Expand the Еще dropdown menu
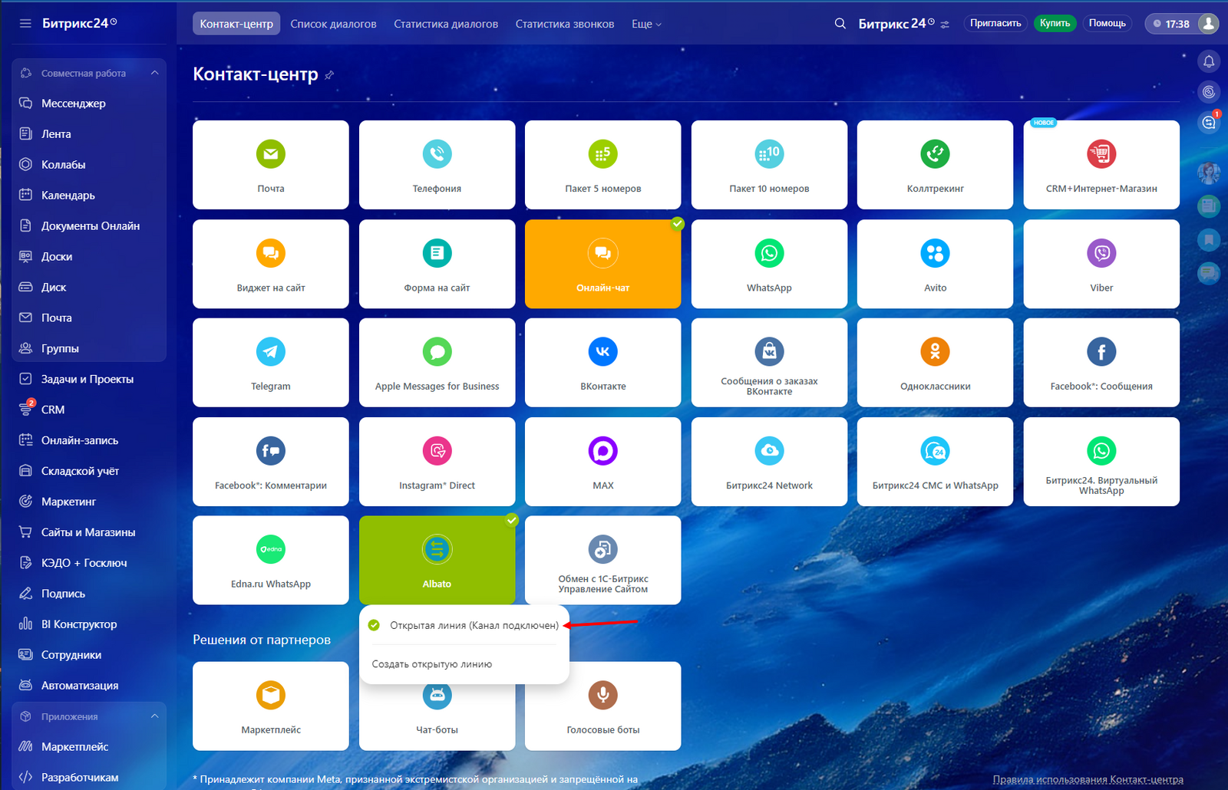 pos(645,24)
